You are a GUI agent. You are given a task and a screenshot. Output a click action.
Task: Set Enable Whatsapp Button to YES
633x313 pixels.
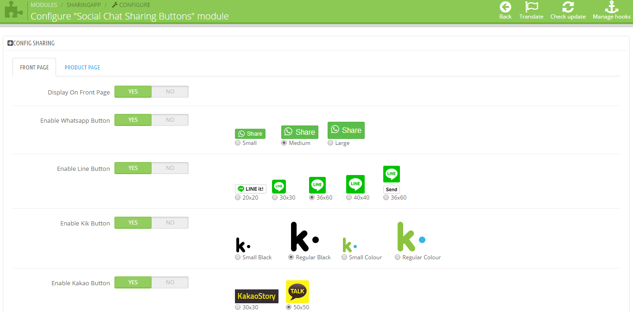[133, 120]
